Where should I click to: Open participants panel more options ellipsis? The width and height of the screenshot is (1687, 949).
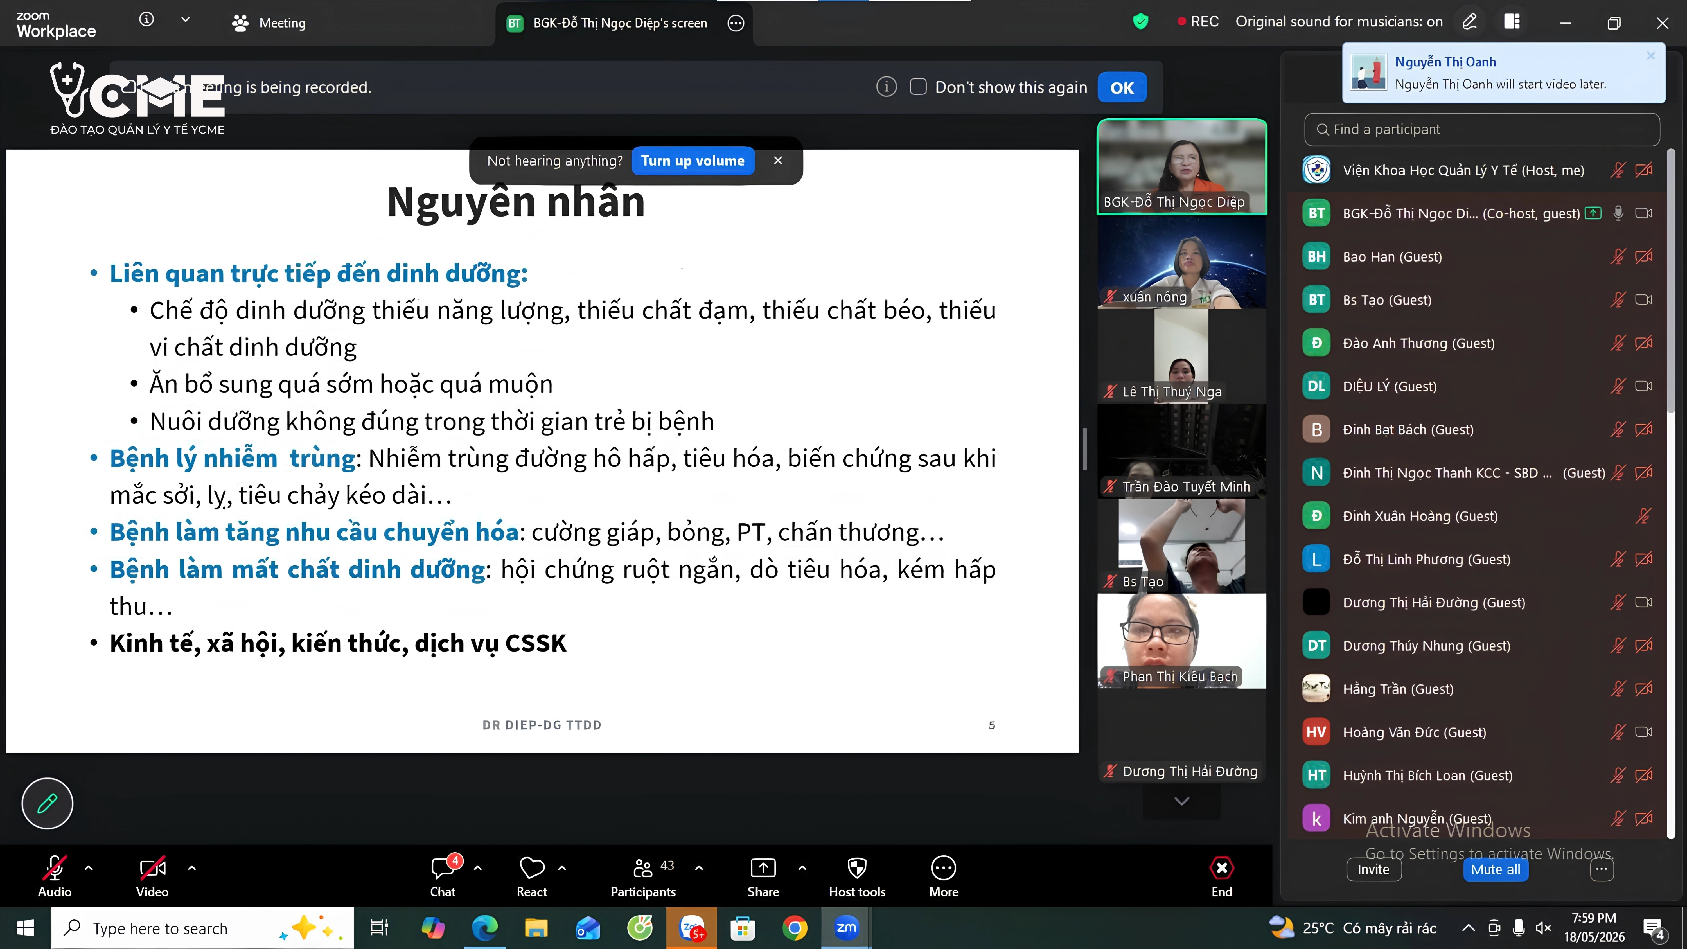[1602, 869]
